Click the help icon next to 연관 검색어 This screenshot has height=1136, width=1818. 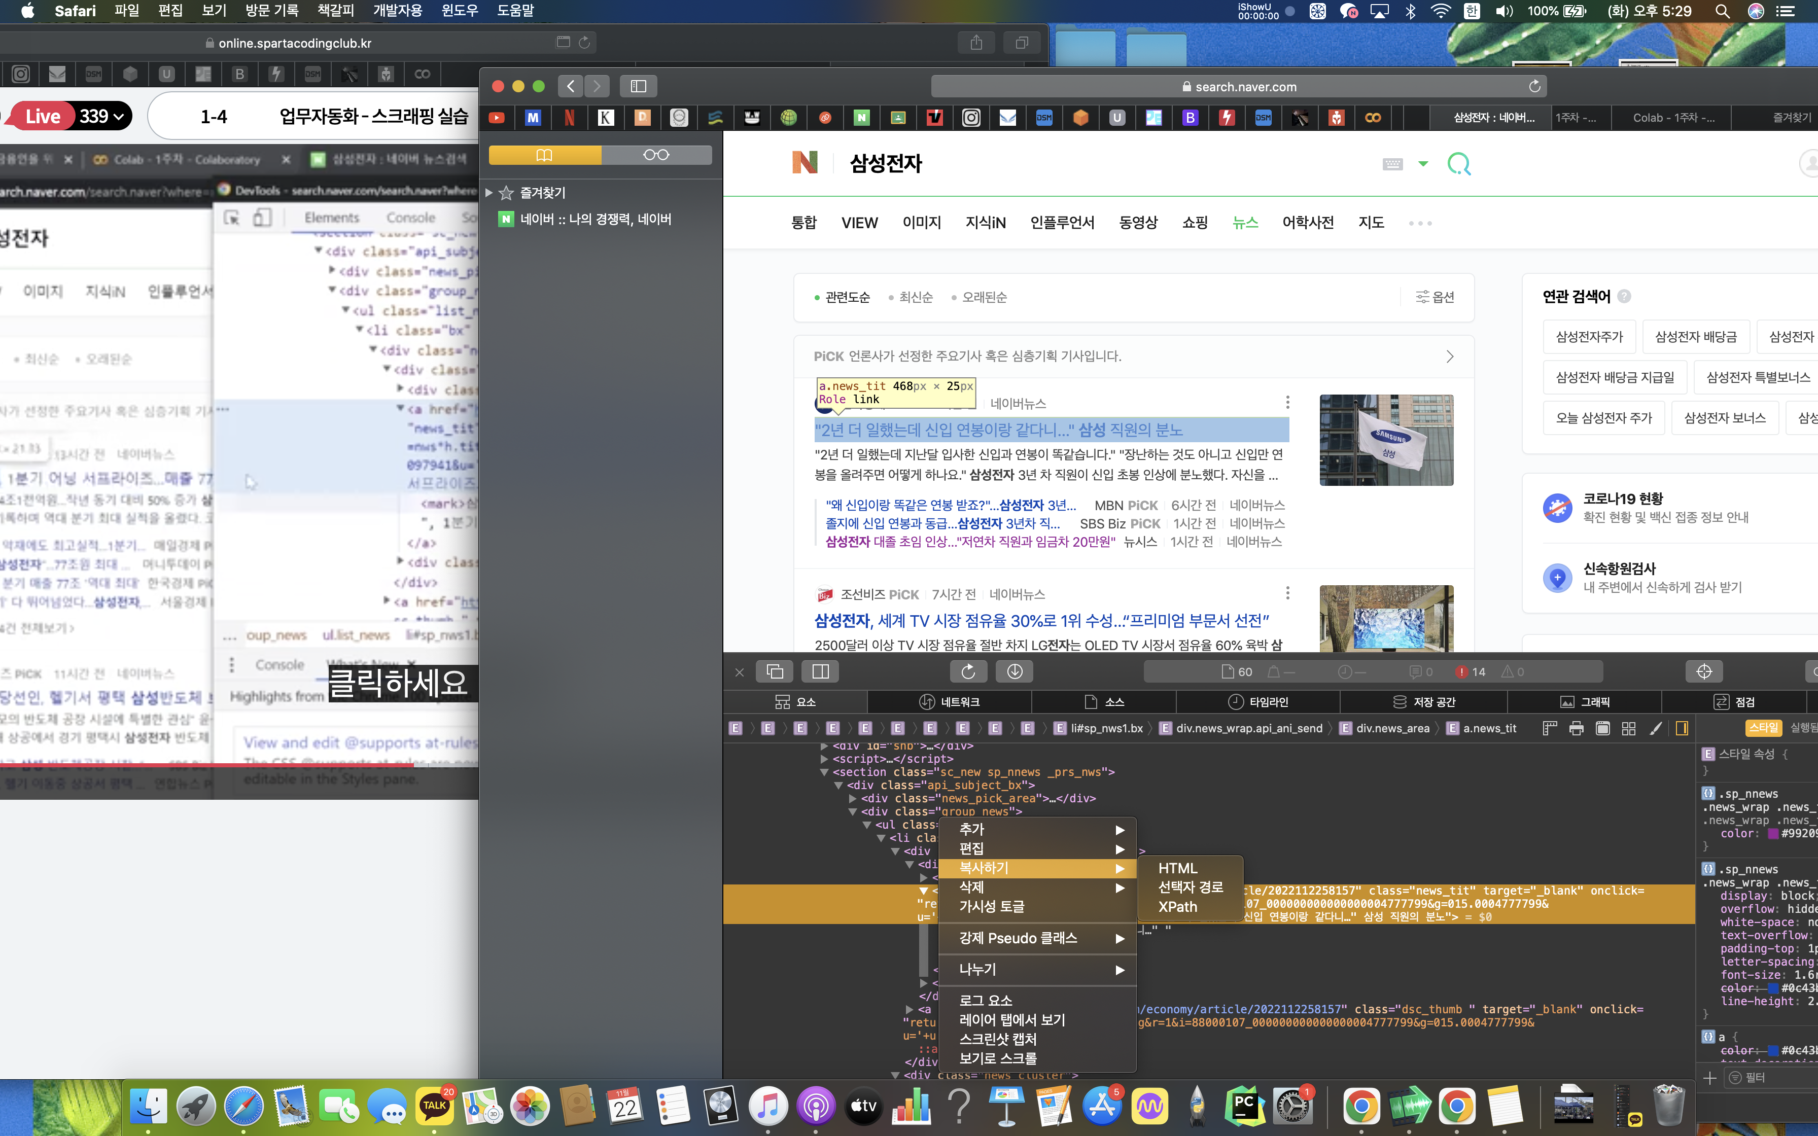coord(1624,296)
